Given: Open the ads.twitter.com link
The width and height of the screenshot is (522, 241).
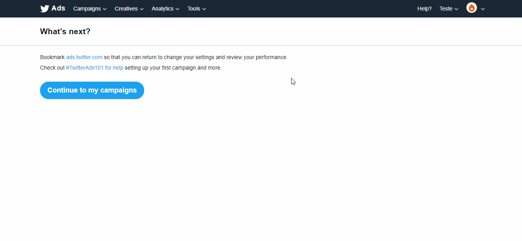Looking at the screenshot, I should coord(84,57).
